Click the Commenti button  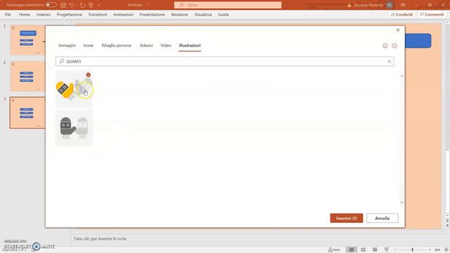(x=432, y=14)
